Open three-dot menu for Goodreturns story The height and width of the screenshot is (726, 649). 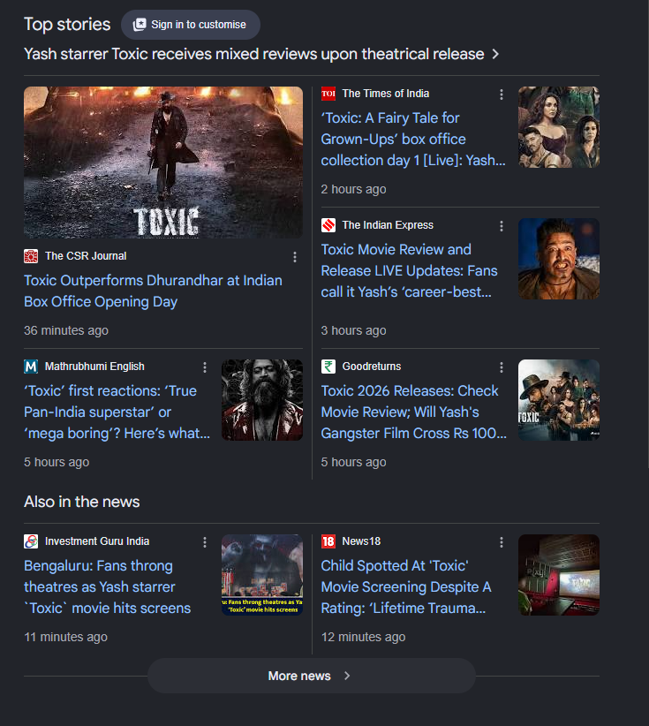(502, 367)
